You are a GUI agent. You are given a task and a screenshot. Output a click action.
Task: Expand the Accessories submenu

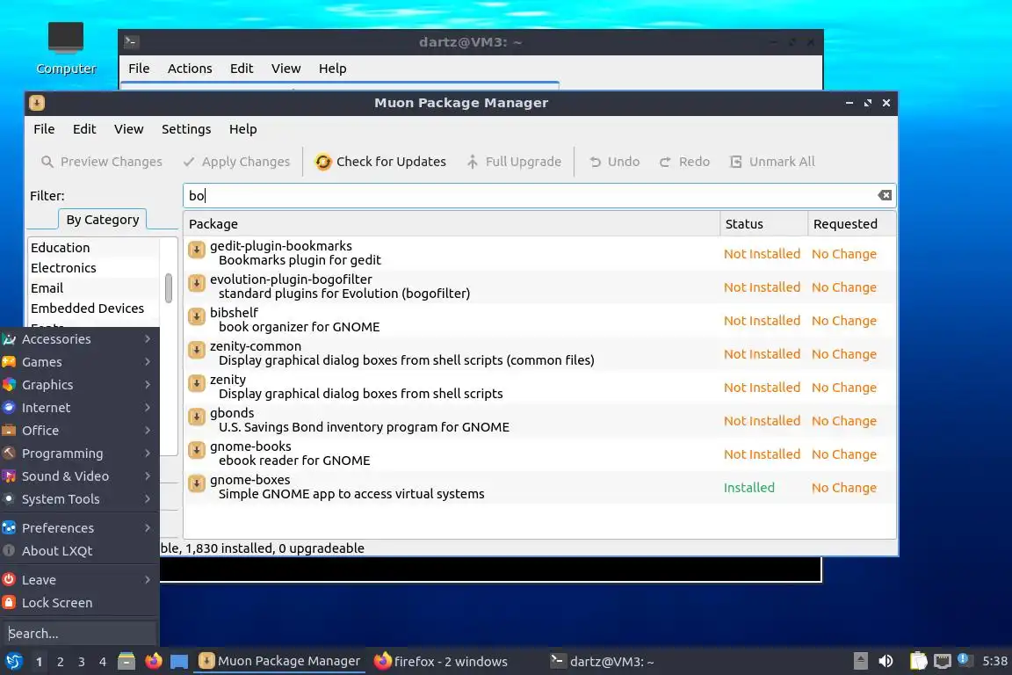point(79,339)
